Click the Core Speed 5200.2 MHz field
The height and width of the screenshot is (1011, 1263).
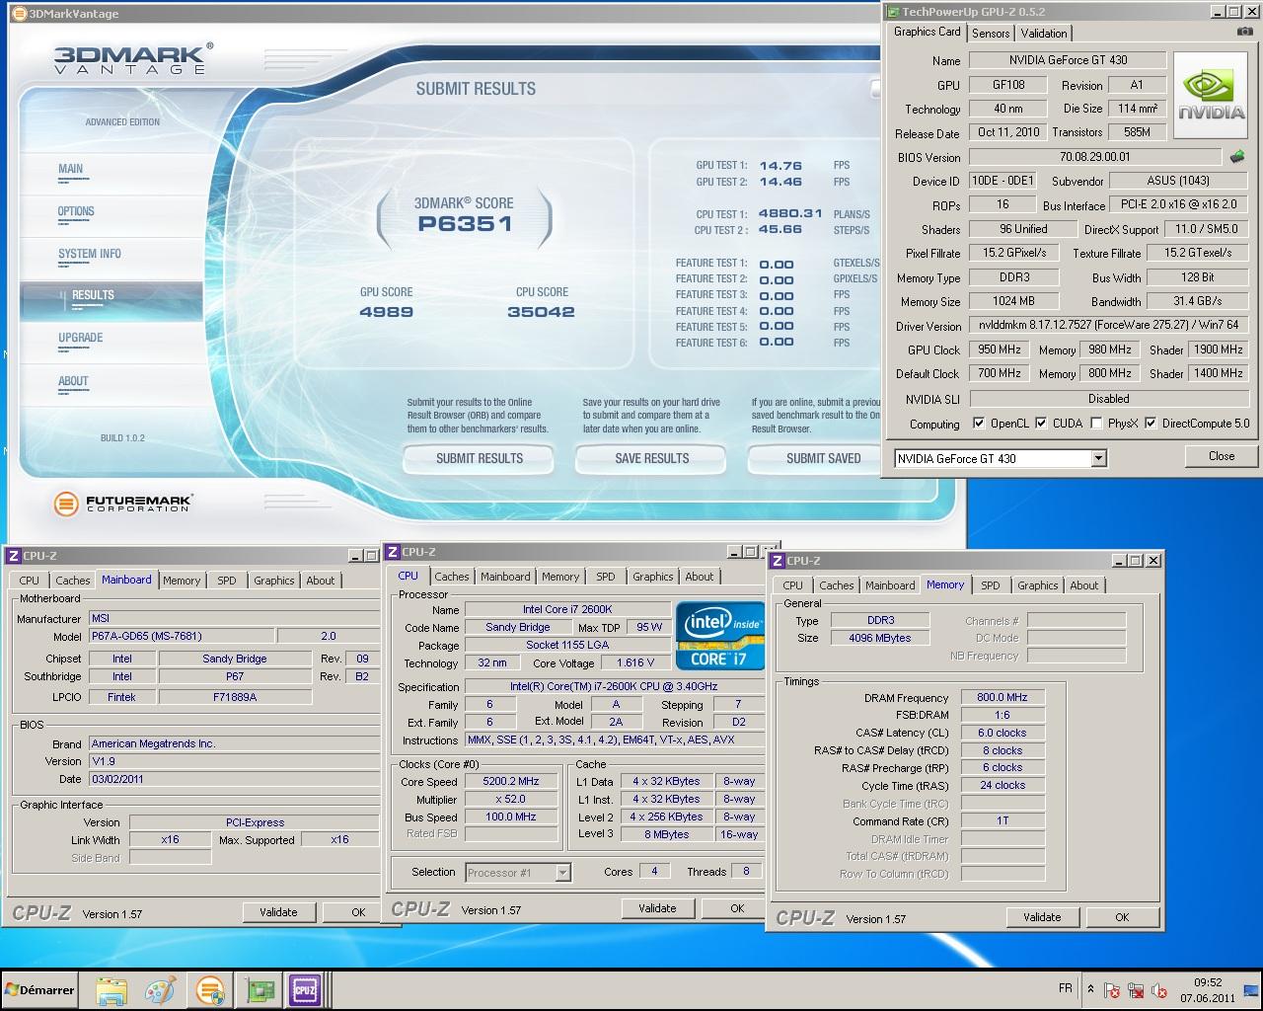tap(511, 781)
